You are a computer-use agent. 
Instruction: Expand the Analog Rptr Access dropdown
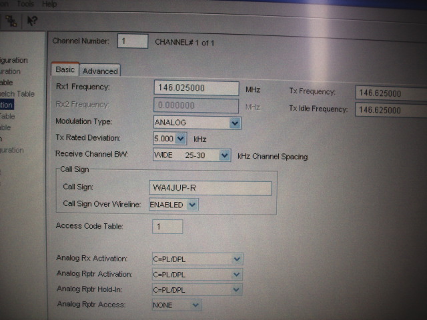pos(195,305)
